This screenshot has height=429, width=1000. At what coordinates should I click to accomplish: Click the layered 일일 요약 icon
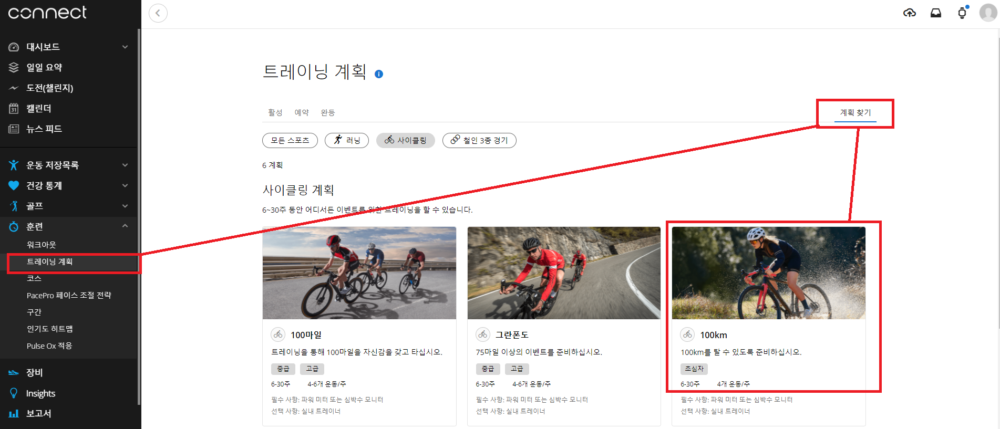[x=14, y=67]
